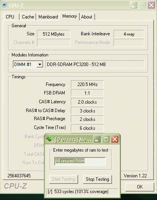This screenshot has height=200, width=157.
Task: Minimize the CPU-Z window
Action: [x=134, y=5]
